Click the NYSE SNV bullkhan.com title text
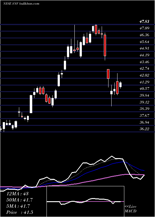Image resolution: width=155 pixels, height=217 pixels. click(x=21, y=4)
